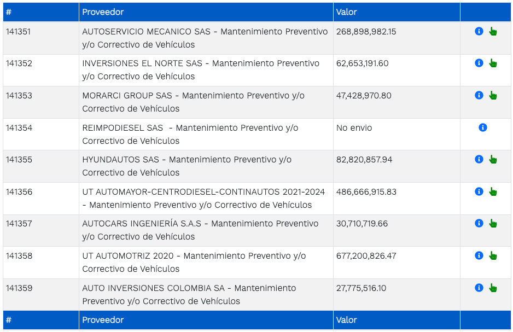Click green hand icon for row 141351
The height and width of the screenshot is (332, 513).
[x=493, y=32]
